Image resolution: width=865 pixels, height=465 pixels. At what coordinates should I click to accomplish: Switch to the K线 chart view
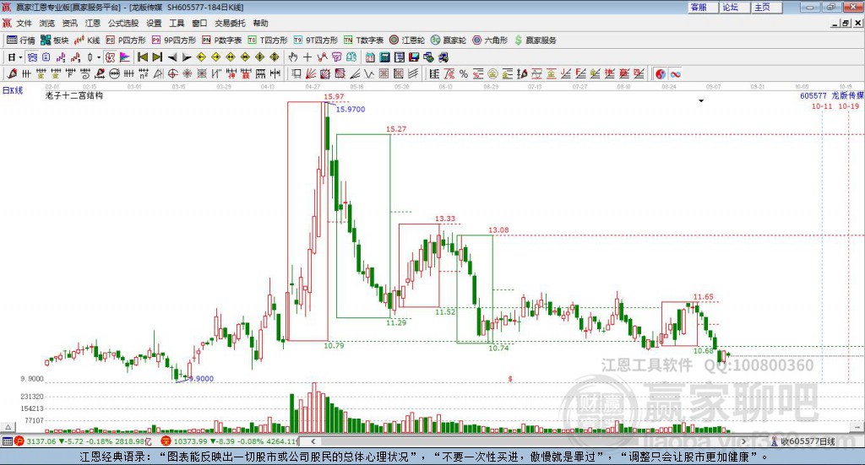coord(87,41)
